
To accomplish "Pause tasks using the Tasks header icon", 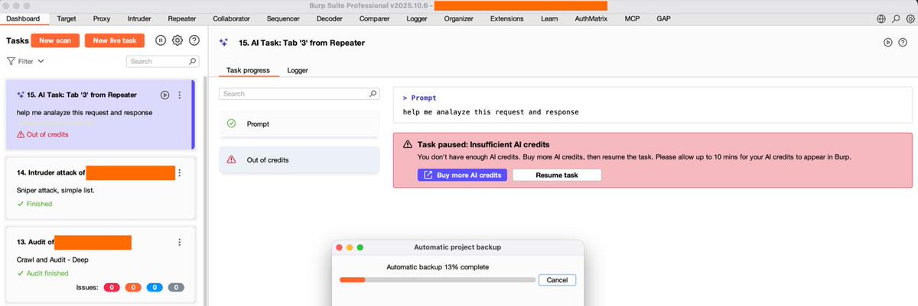I will 161,40.
